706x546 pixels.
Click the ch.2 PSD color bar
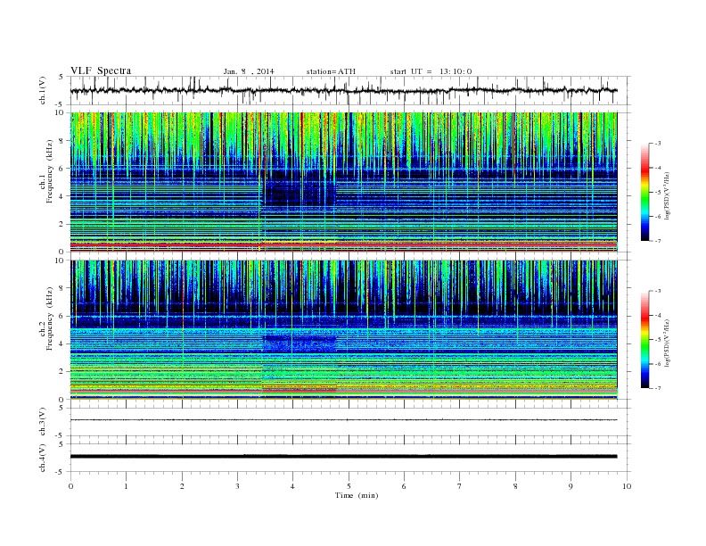coord(645,340)
